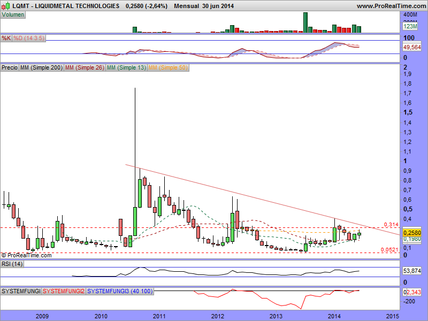Click the RSI value 53,874
The width and height of the screenshot is (428, 321).
[412, 271]
